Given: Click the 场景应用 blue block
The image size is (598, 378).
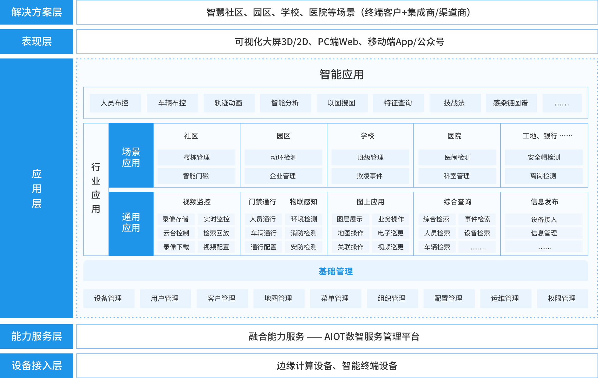Looking at the screenshot, I should [131, 157].
